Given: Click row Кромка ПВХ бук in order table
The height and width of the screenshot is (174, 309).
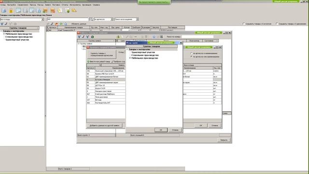Looking at the screenshot, I should (106, 74).
